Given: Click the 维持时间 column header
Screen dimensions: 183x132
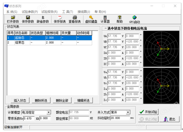Looking at the screenshot, I should pyautogui.click(x=53, y=33).
